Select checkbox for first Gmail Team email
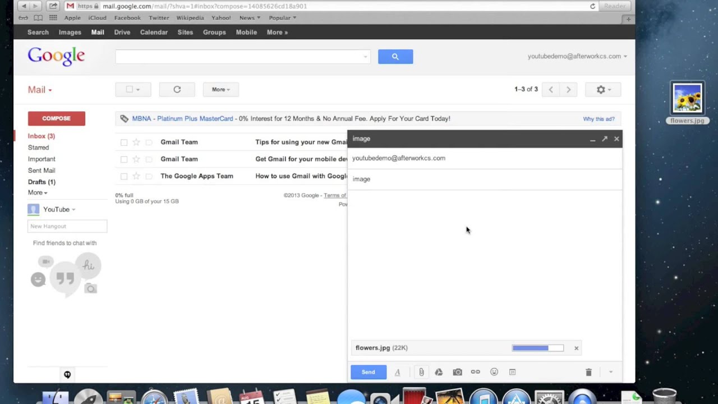 click(124, 143)
